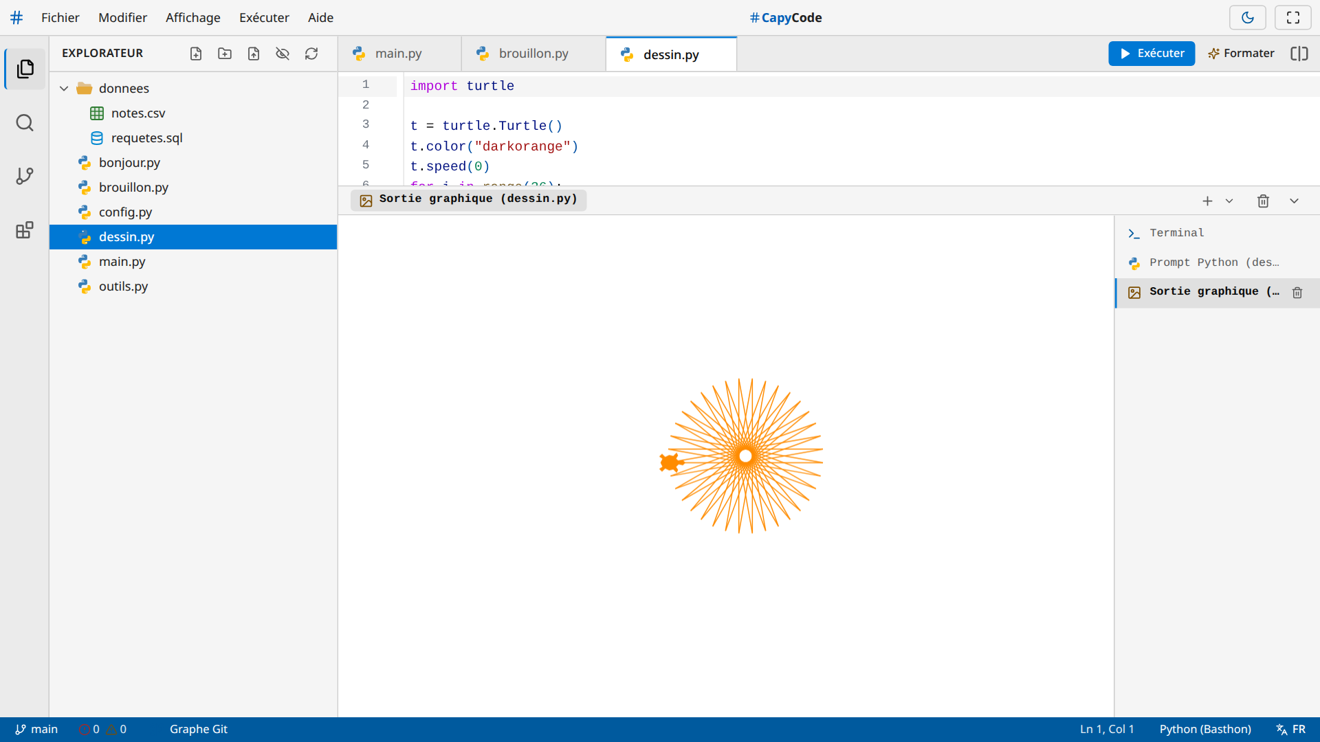Screen dimensions: 1320x742
Task: Open the Source Control branch panel
Action: tap(25, 177)
